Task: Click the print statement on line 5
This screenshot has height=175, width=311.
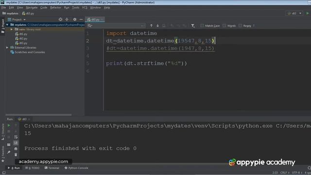Action: coord(146,64)
